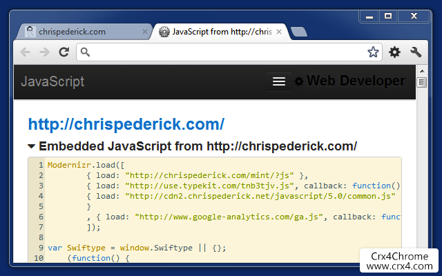Image resolution: width=442 pixels, height=276 pixels.
Task: Go forward with the forward arrow
Action: click(44, 52)
